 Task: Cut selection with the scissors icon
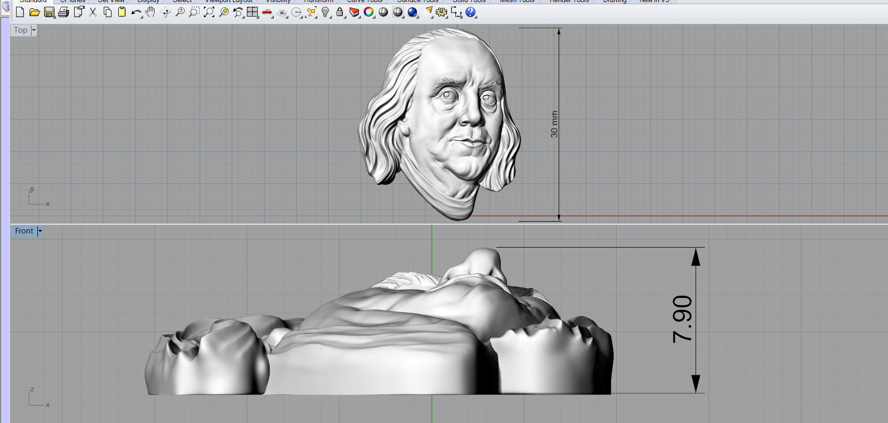(x=93, y=12)
